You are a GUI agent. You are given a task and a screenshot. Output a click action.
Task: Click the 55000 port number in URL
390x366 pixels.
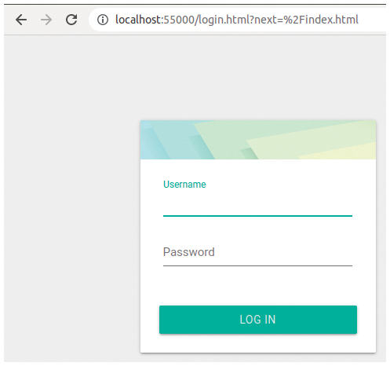(x=180, y=20)
